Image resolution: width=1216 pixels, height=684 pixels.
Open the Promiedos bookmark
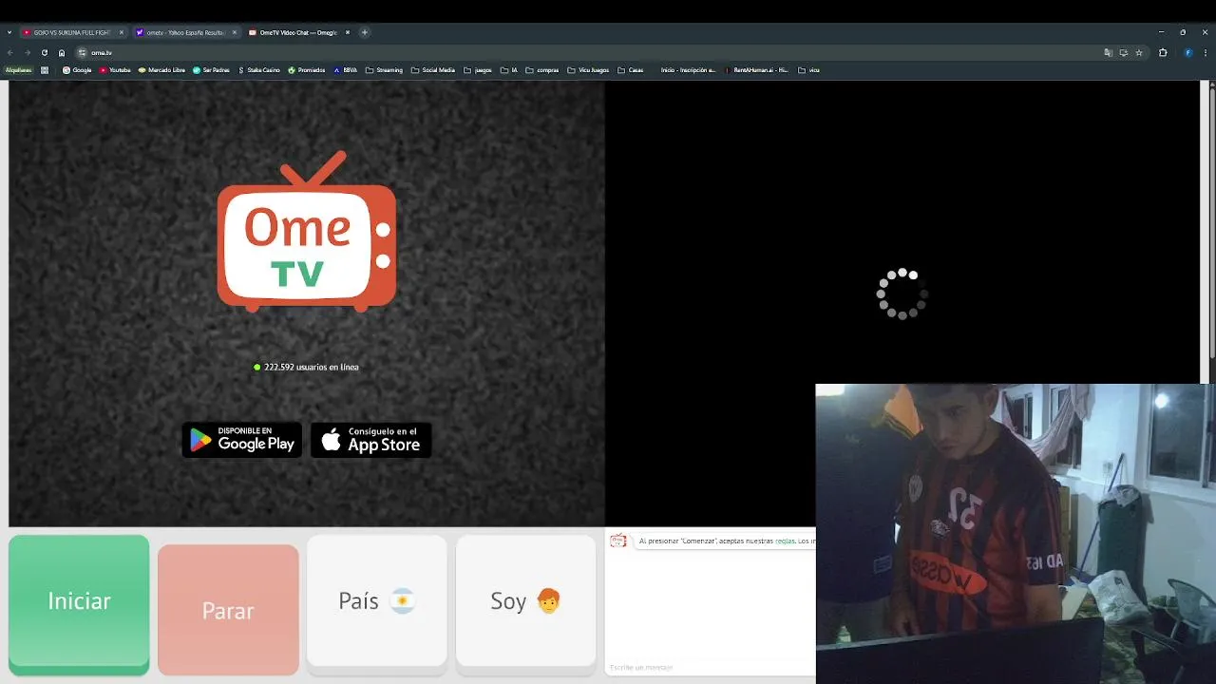tap(306, 69)
